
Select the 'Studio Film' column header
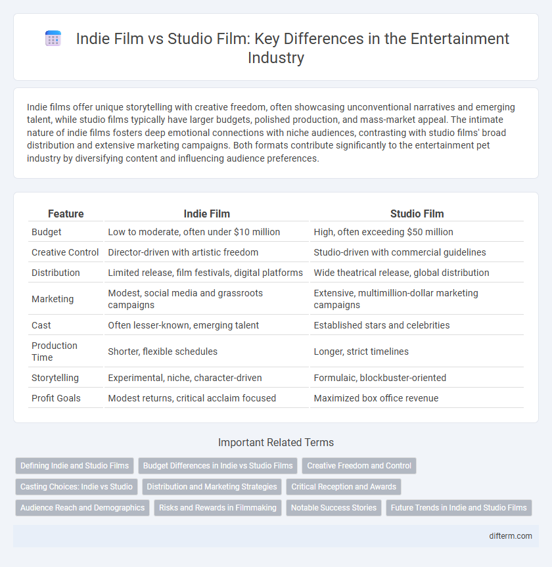[x=417, y=214]
